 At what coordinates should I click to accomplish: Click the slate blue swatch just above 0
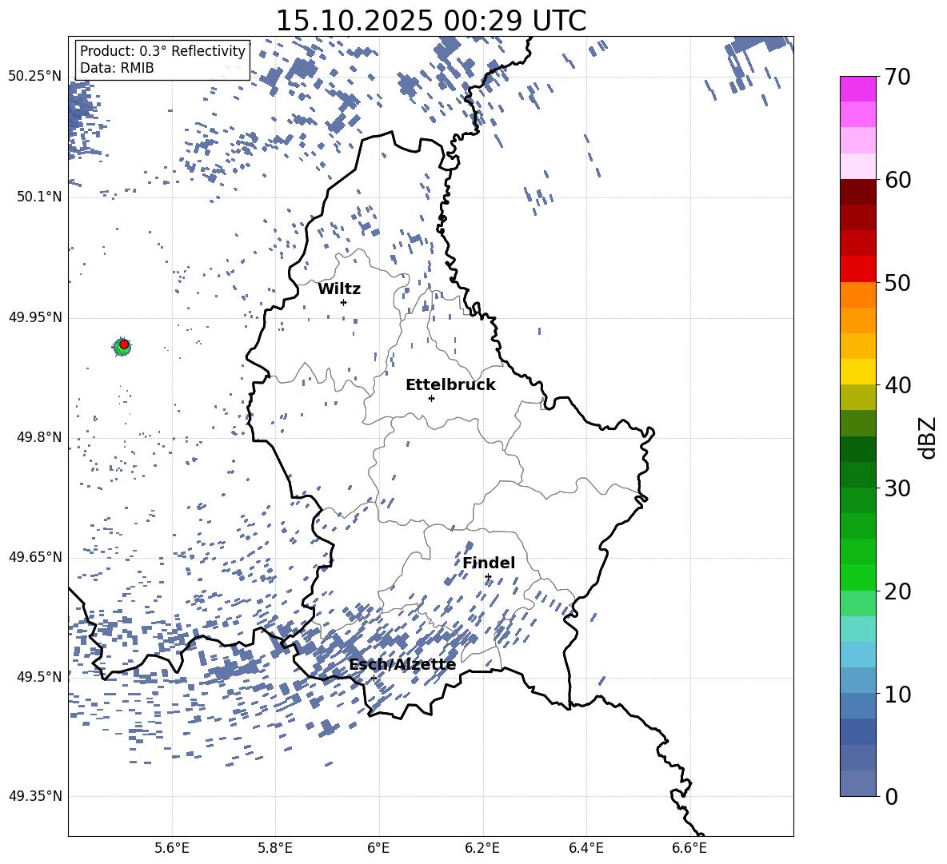pos(857,783)
